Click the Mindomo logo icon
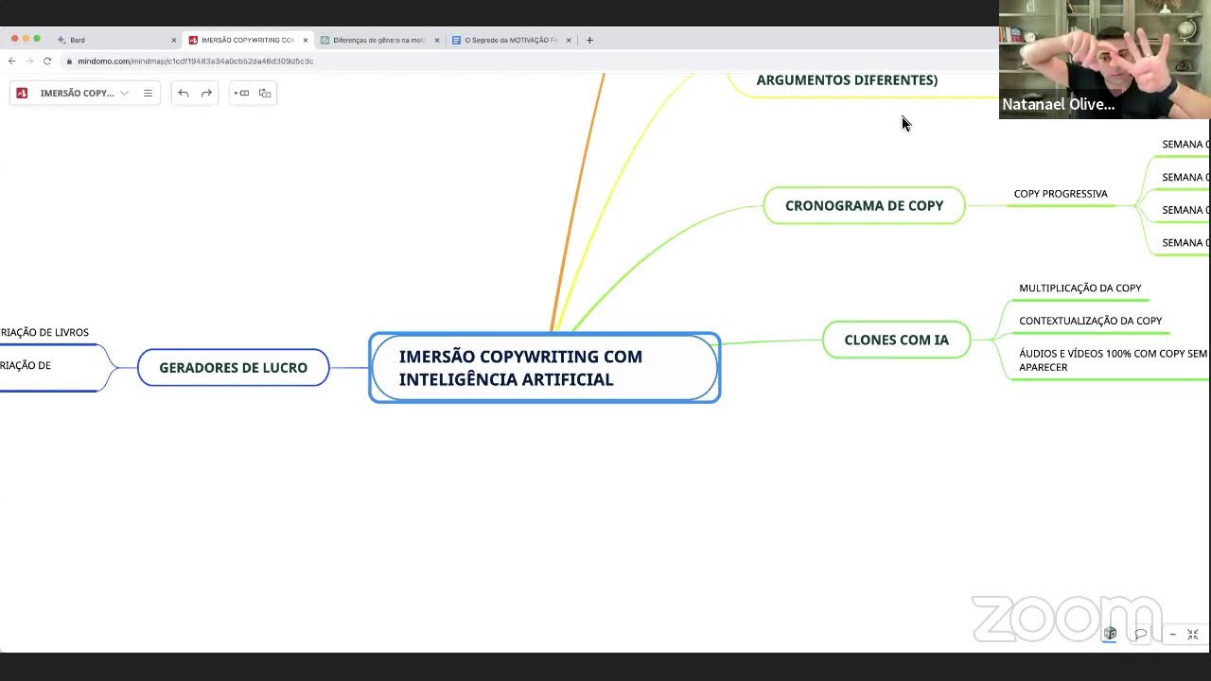 22,93
